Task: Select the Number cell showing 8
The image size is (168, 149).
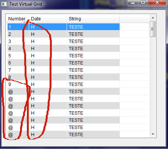Action: (x=18, y=77)
